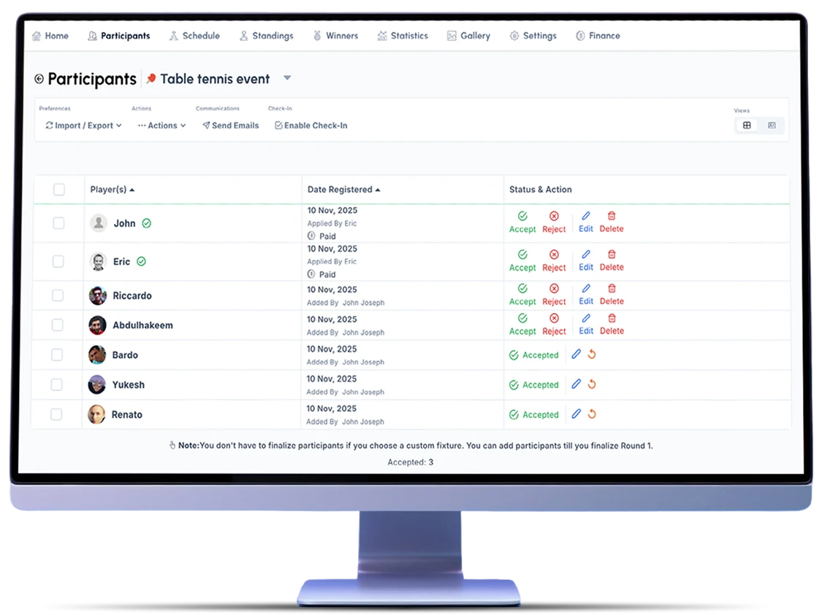This screenshot has width=822, height=615.
Task: Open the Table tennis event dropdown arrow
Action: click(287, 79)
